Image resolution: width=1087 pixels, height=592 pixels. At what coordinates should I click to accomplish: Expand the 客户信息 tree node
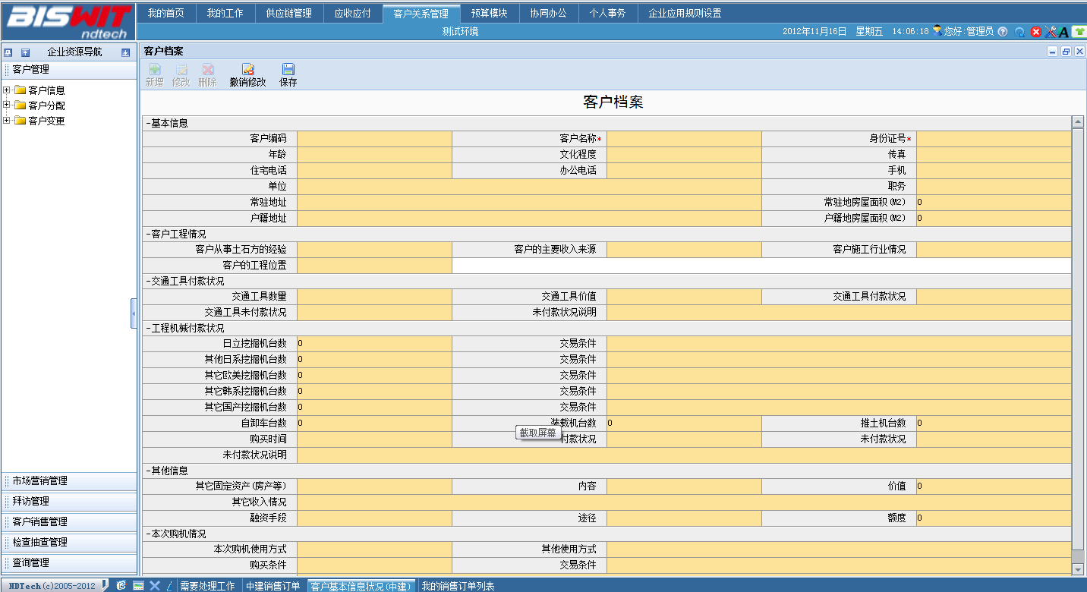click(x=7, y=90)
